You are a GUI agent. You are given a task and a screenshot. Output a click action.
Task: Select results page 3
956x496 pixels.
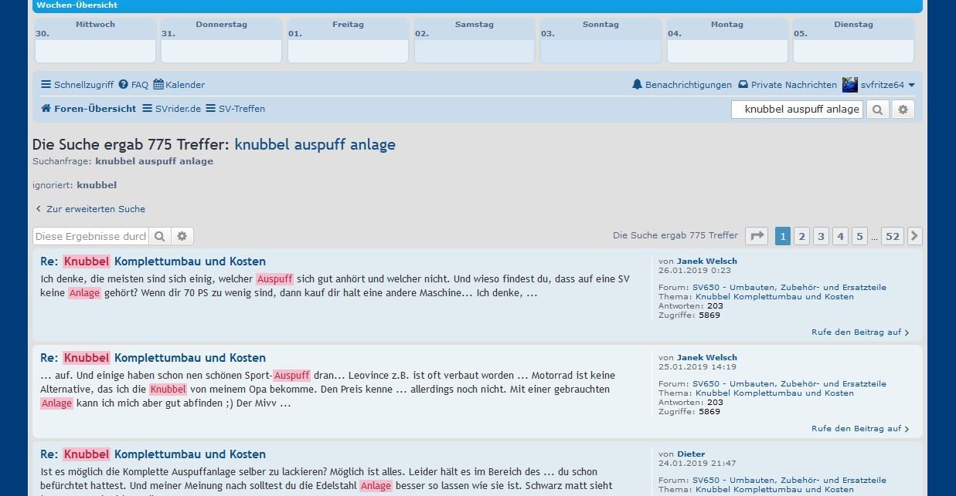click(821, 236)
